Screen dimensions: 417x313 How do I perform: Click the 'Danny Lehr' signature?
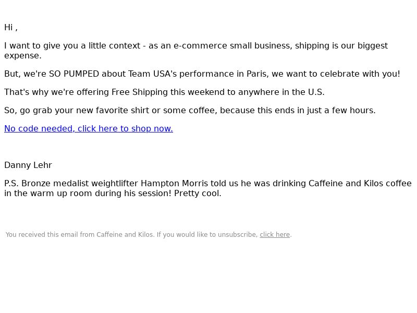tap(28, 165)
